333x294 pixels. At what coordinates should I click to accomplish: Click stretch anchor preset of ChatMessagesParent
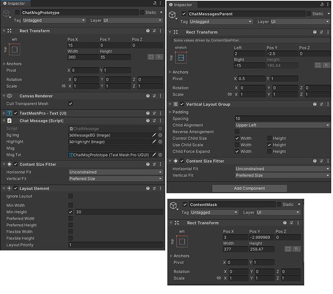[x=181, y=58]
